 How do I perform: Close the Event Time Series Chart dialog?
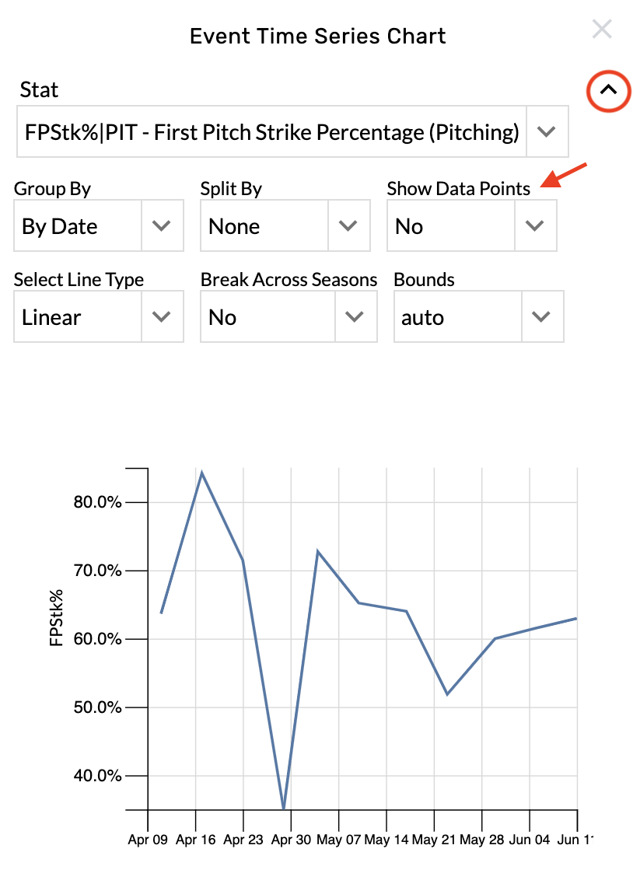(x=602, y=30)
